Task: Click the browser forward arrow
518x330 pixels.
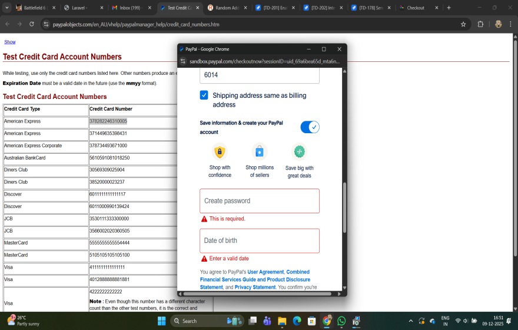Action: coord(19,24)
